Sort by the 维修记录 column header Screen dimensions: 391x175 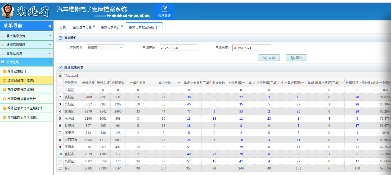point(88,83)
